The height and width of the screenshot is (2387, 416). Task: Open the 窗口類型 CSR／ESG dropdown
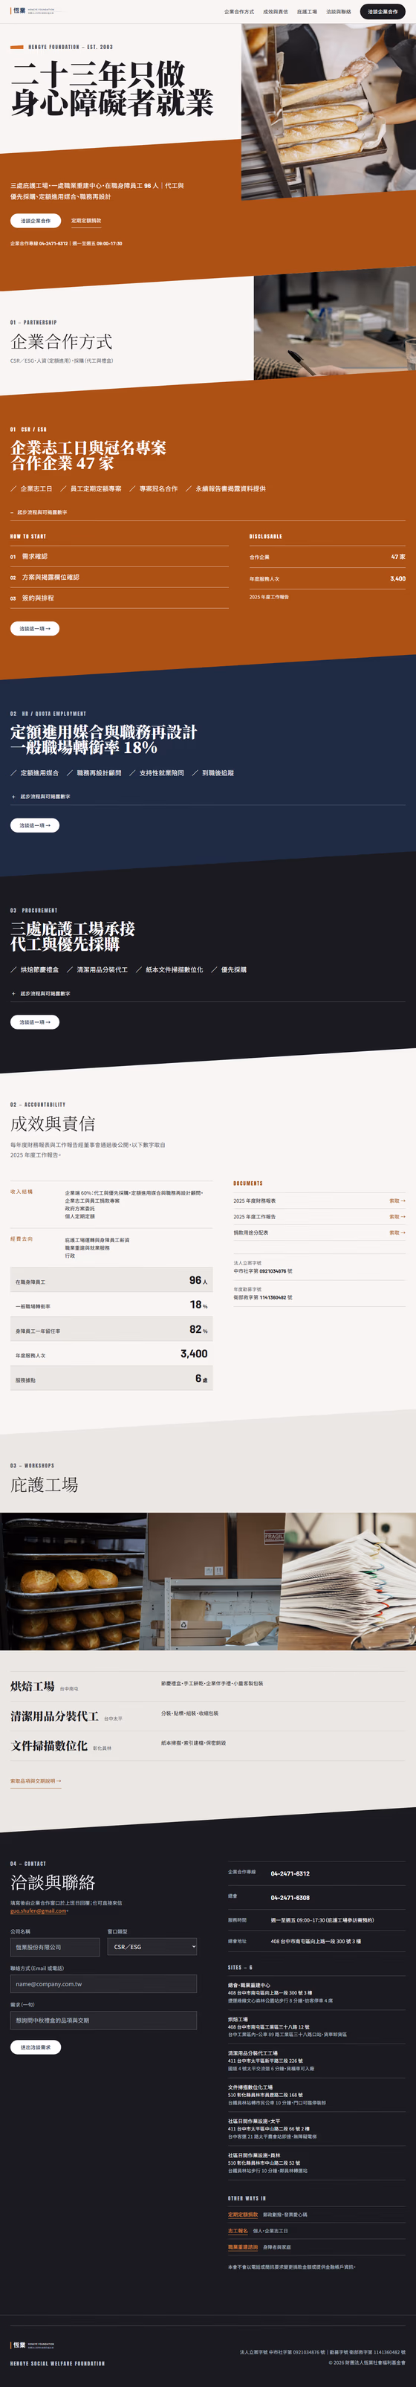click(152, 1947)
